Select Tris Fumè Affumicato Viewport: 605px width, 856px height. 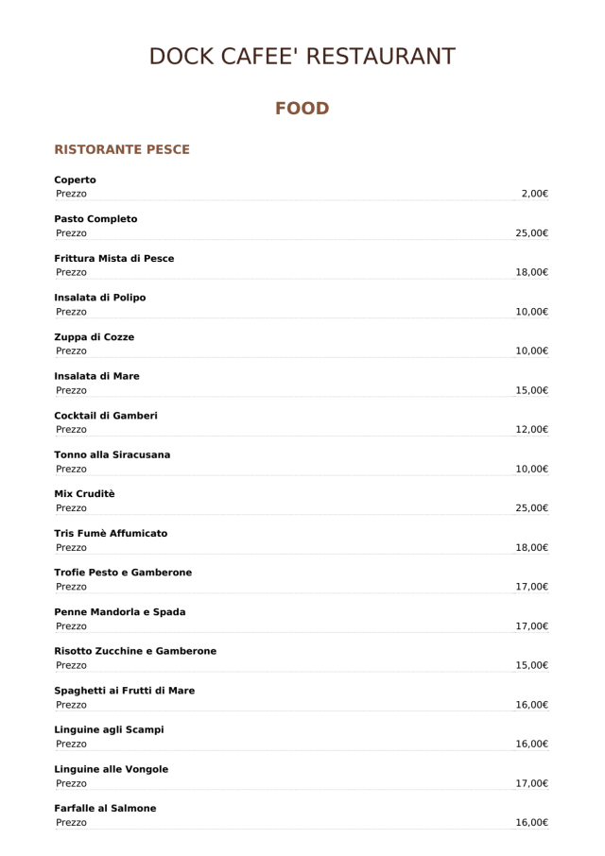click(x=111, y=533)
